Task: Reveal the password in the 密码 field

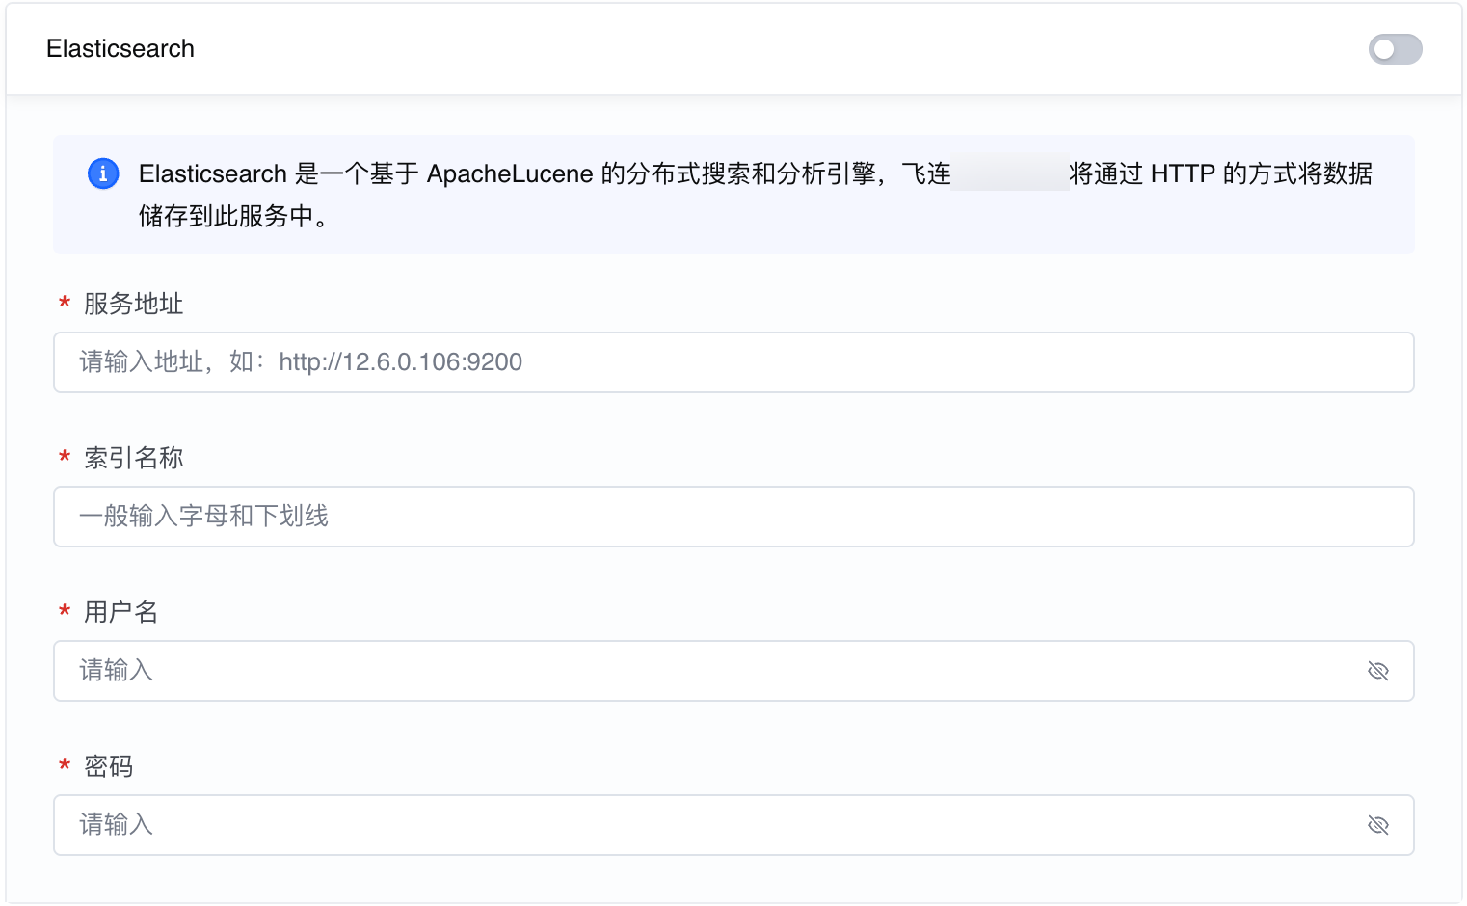Action: [1378, 825]
